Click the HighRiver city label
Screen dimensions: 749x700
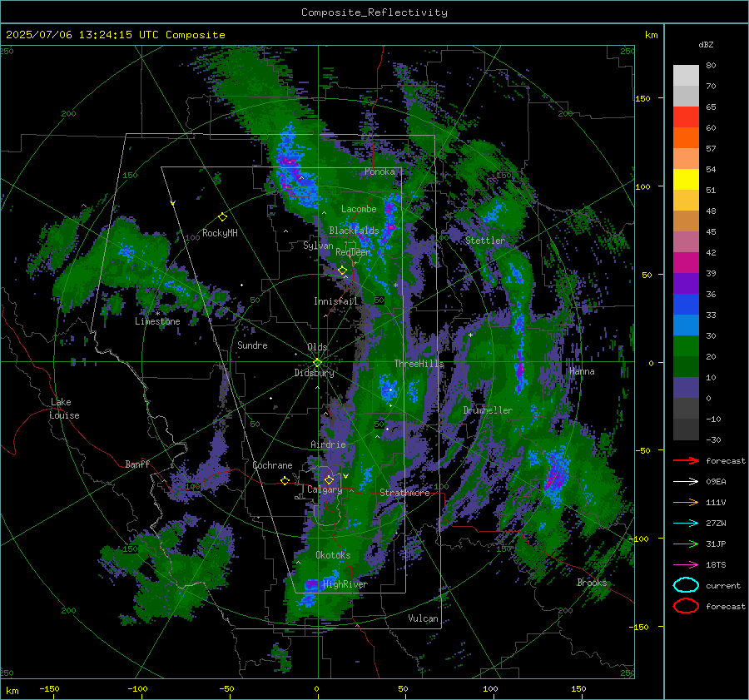[x=345, y=584]
